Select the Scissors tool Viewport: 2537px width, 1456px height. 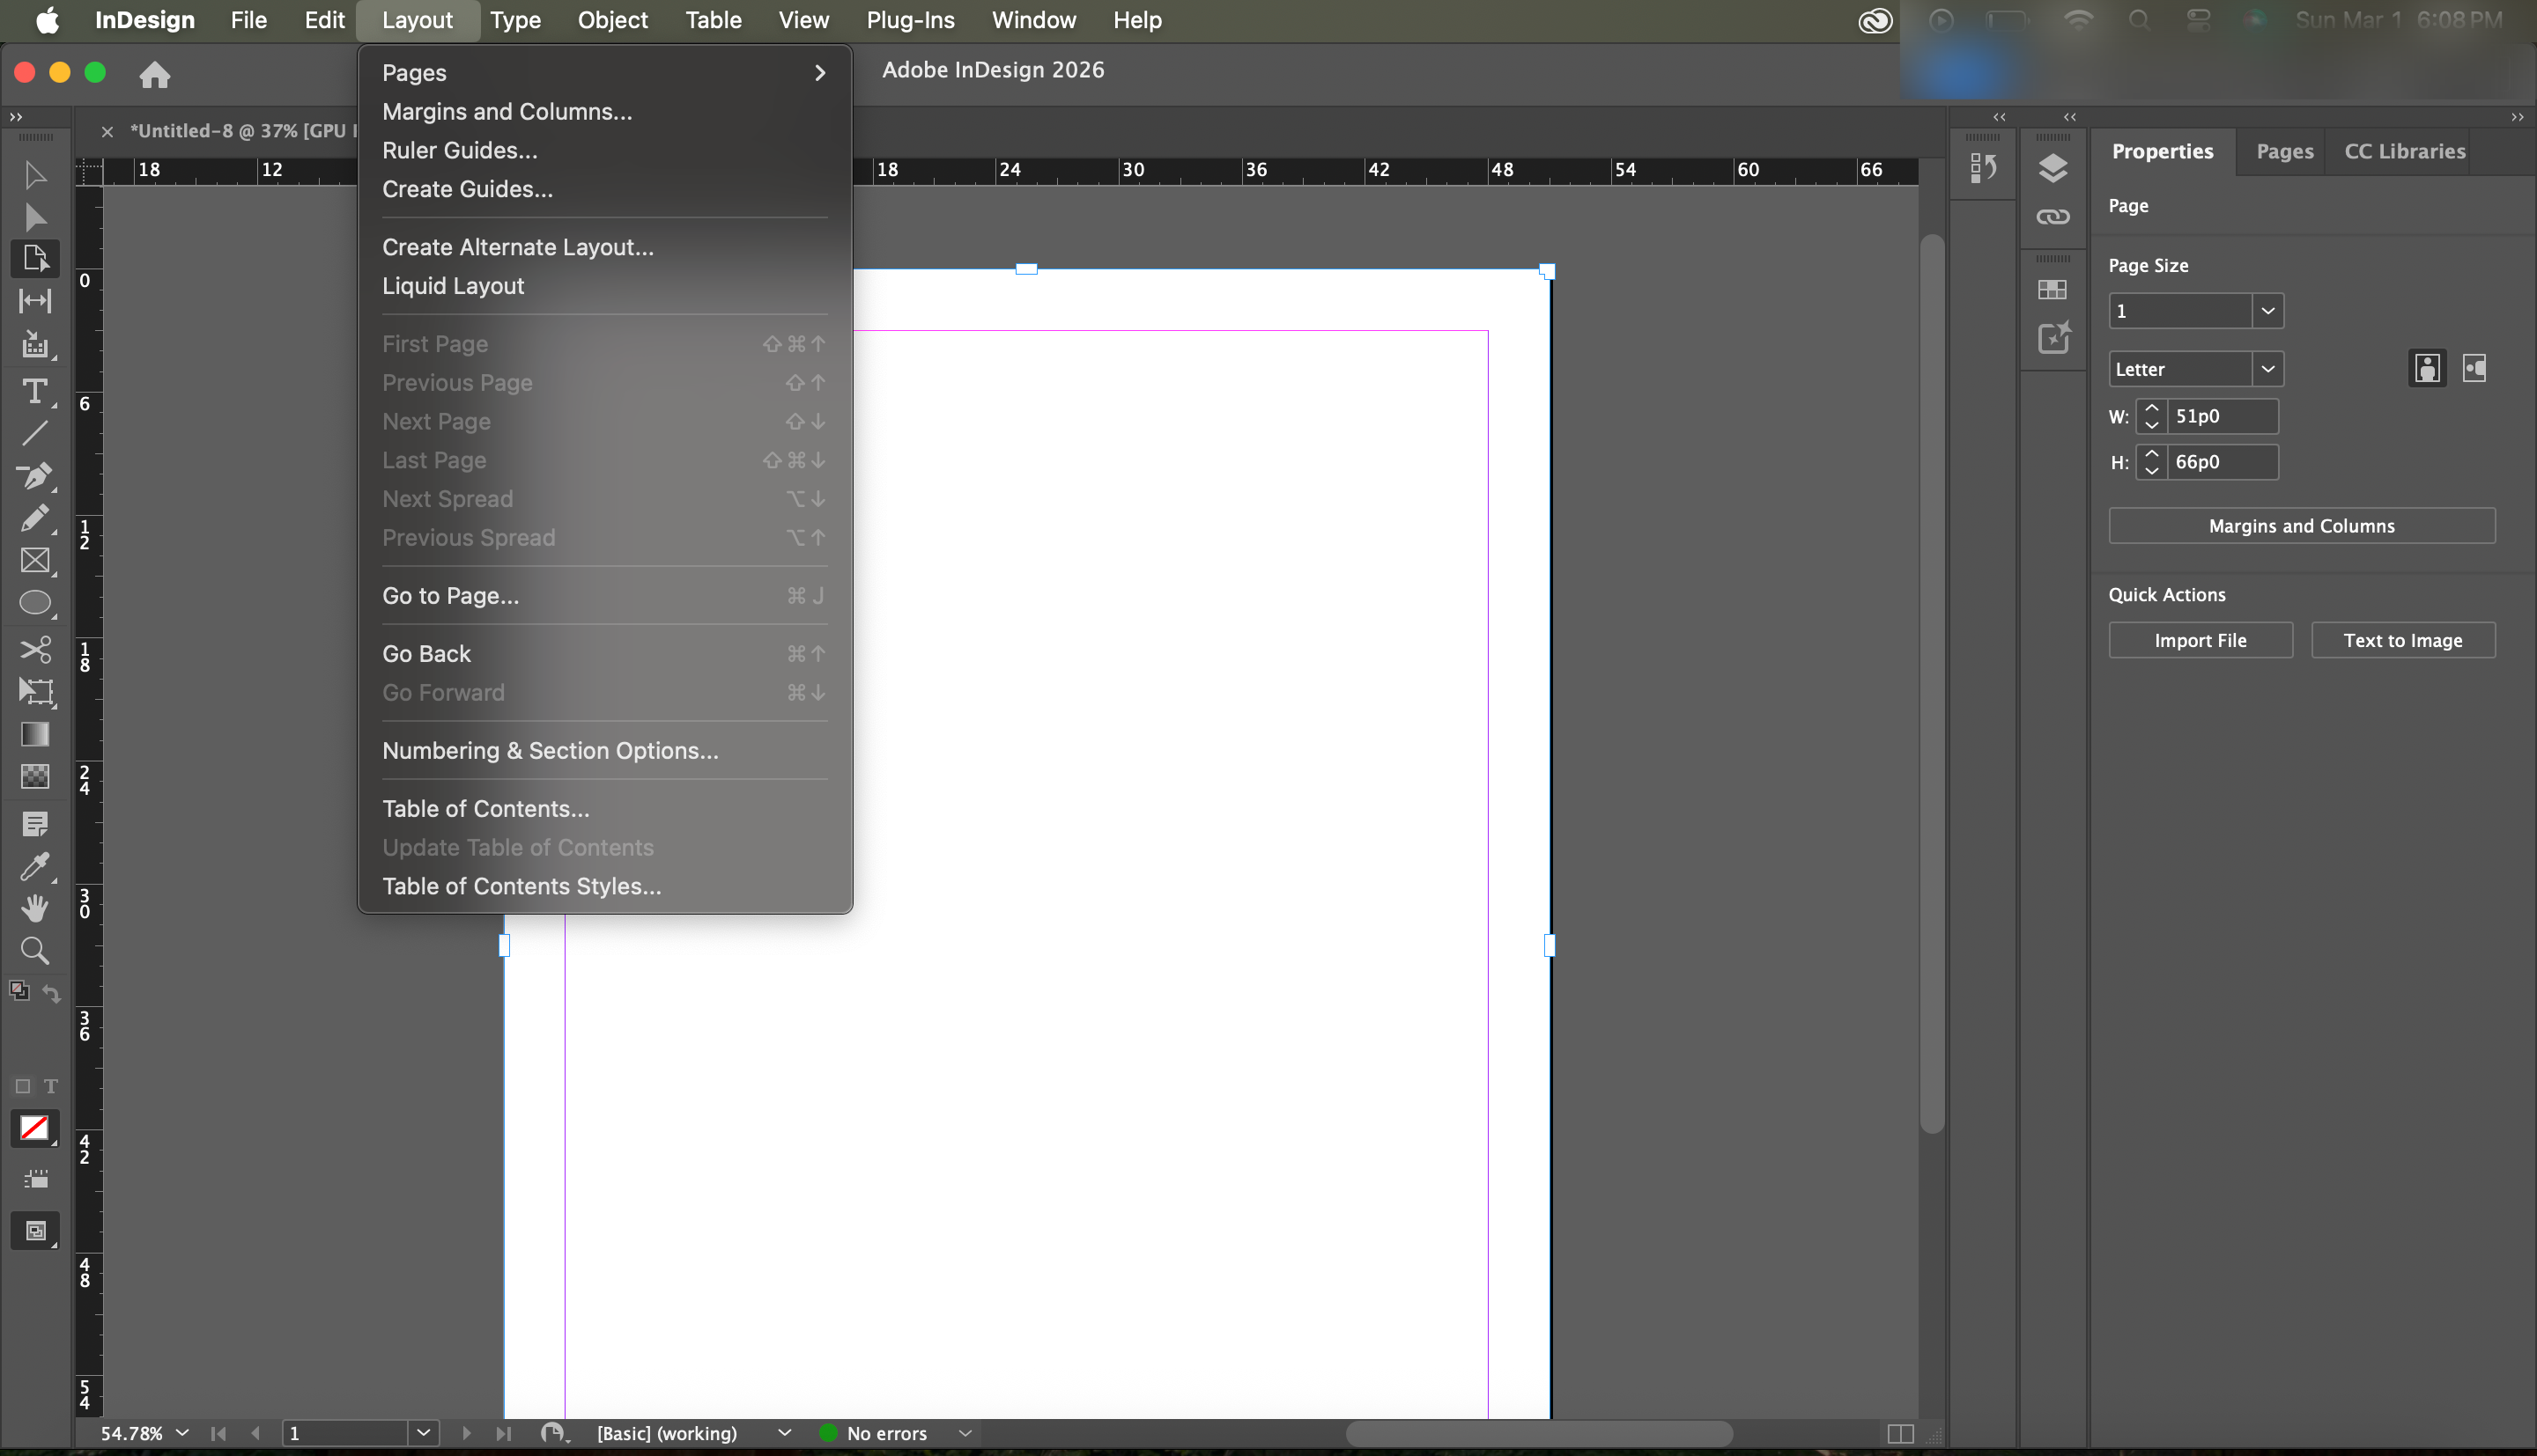(x=35, y=650)
